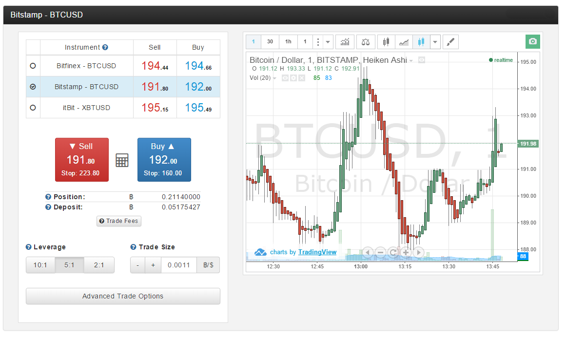Click the blue volume label 88
Viewport: 566px width, 337px height.
523,256
